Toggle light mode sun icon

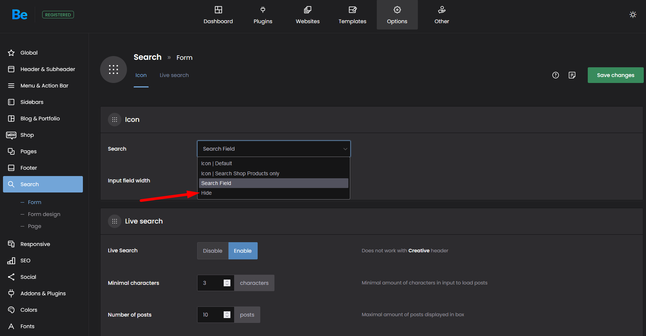pos(633,15)
